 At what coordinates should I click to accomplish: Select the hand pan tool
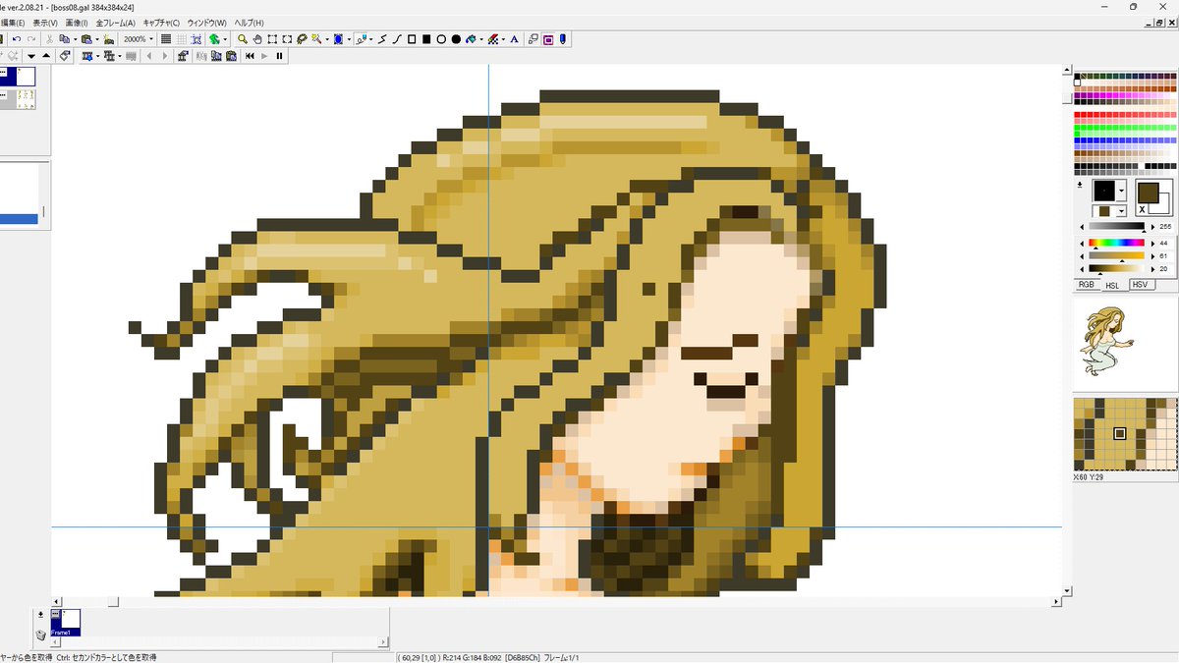click(256, 39)
